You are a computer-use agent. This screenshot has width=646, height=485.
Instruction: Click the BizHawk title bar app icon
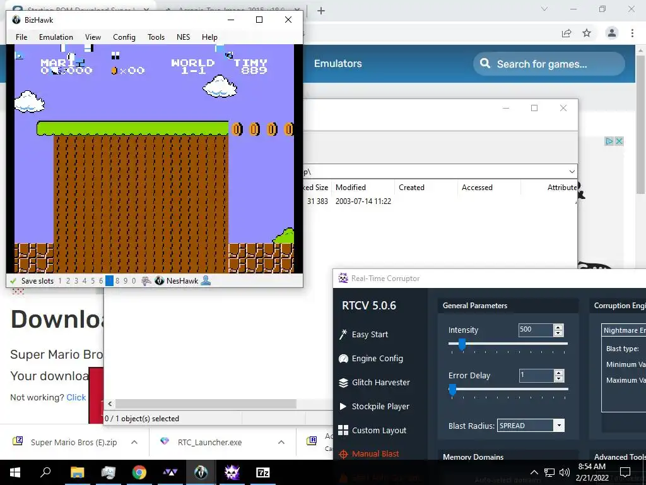click(x=16, y=20)
